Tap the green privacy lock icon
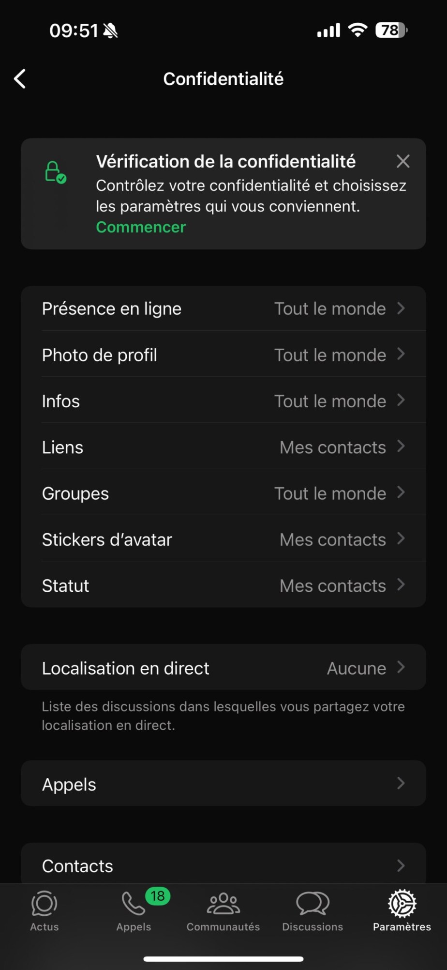 55,172
